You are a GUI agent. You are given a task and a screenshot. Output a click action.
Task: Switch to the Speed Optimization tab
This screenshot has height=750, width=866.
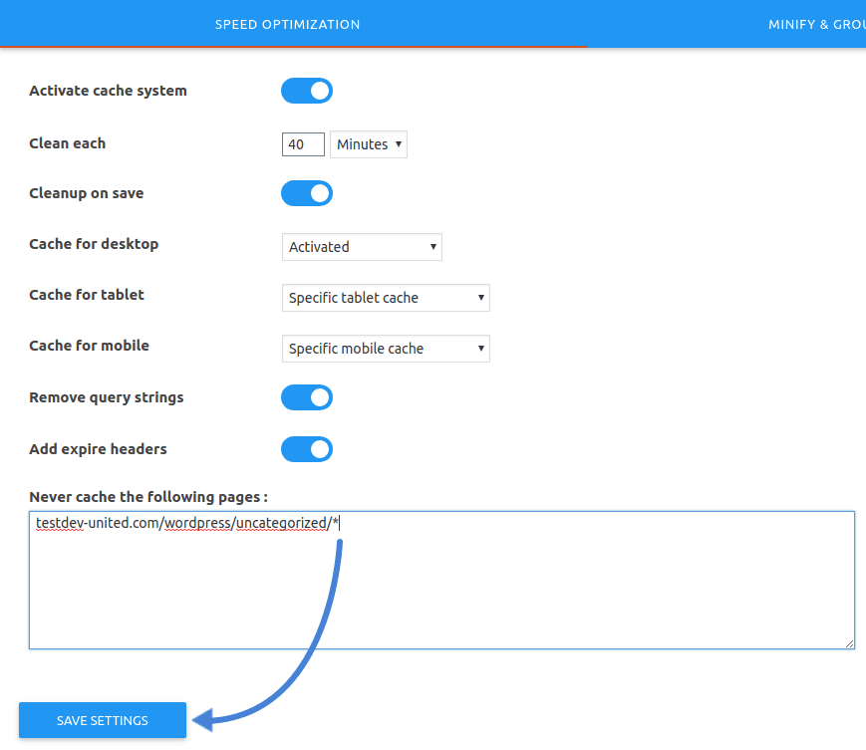tap(287, 24)
